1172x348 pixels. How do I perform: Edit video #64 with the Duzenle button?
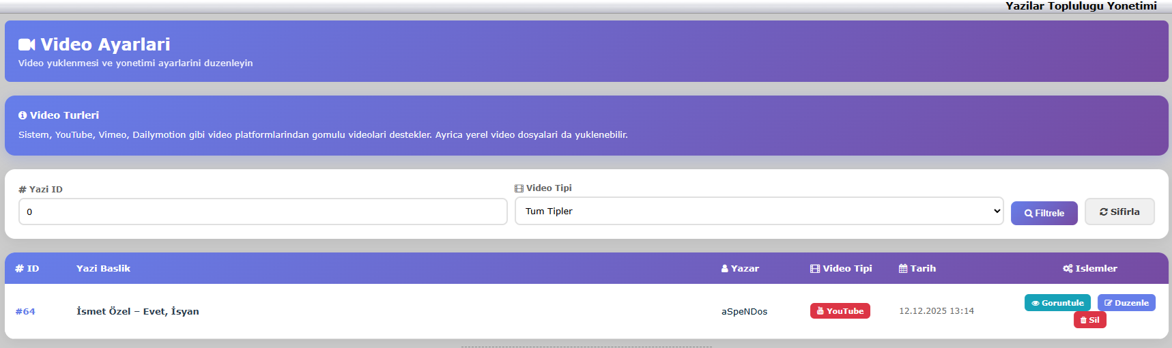pyautogui.click(x=1126, y=303)
